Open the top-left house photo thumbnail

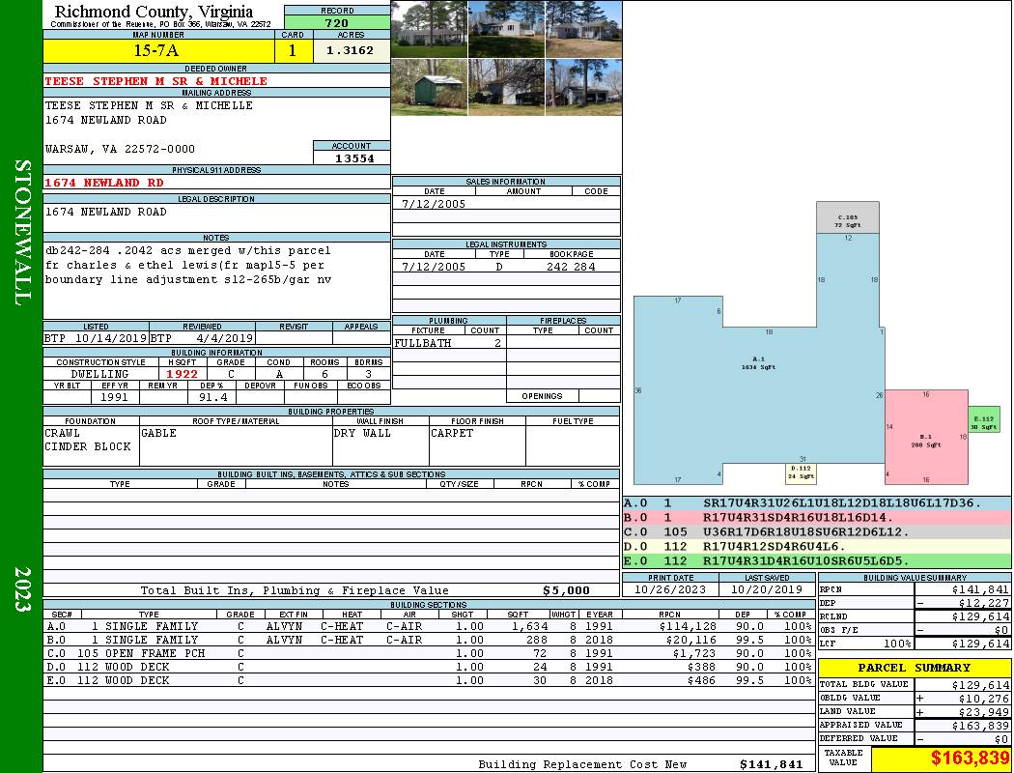[430, 29]
